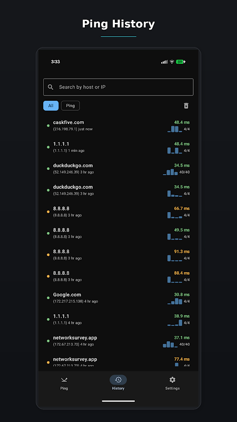237x422 pixels.
Task: Open the caskfive.com history entry
Action: click(x=118, y=126)
